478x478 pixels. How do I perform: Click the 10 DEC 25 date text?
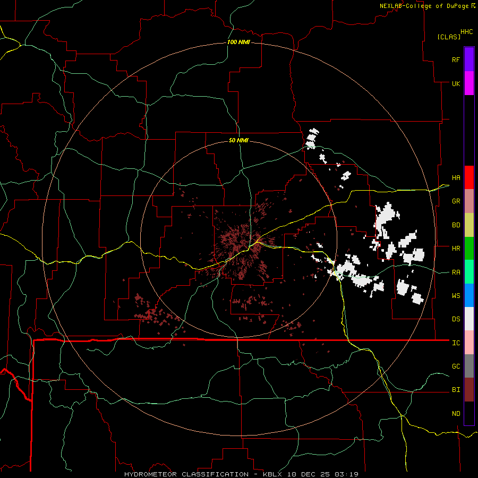pos(310,474)
